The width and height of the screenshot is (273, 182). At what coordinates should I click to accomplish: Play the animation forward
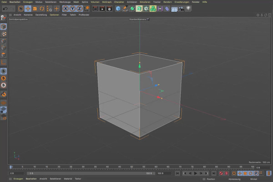click(196, 173)
